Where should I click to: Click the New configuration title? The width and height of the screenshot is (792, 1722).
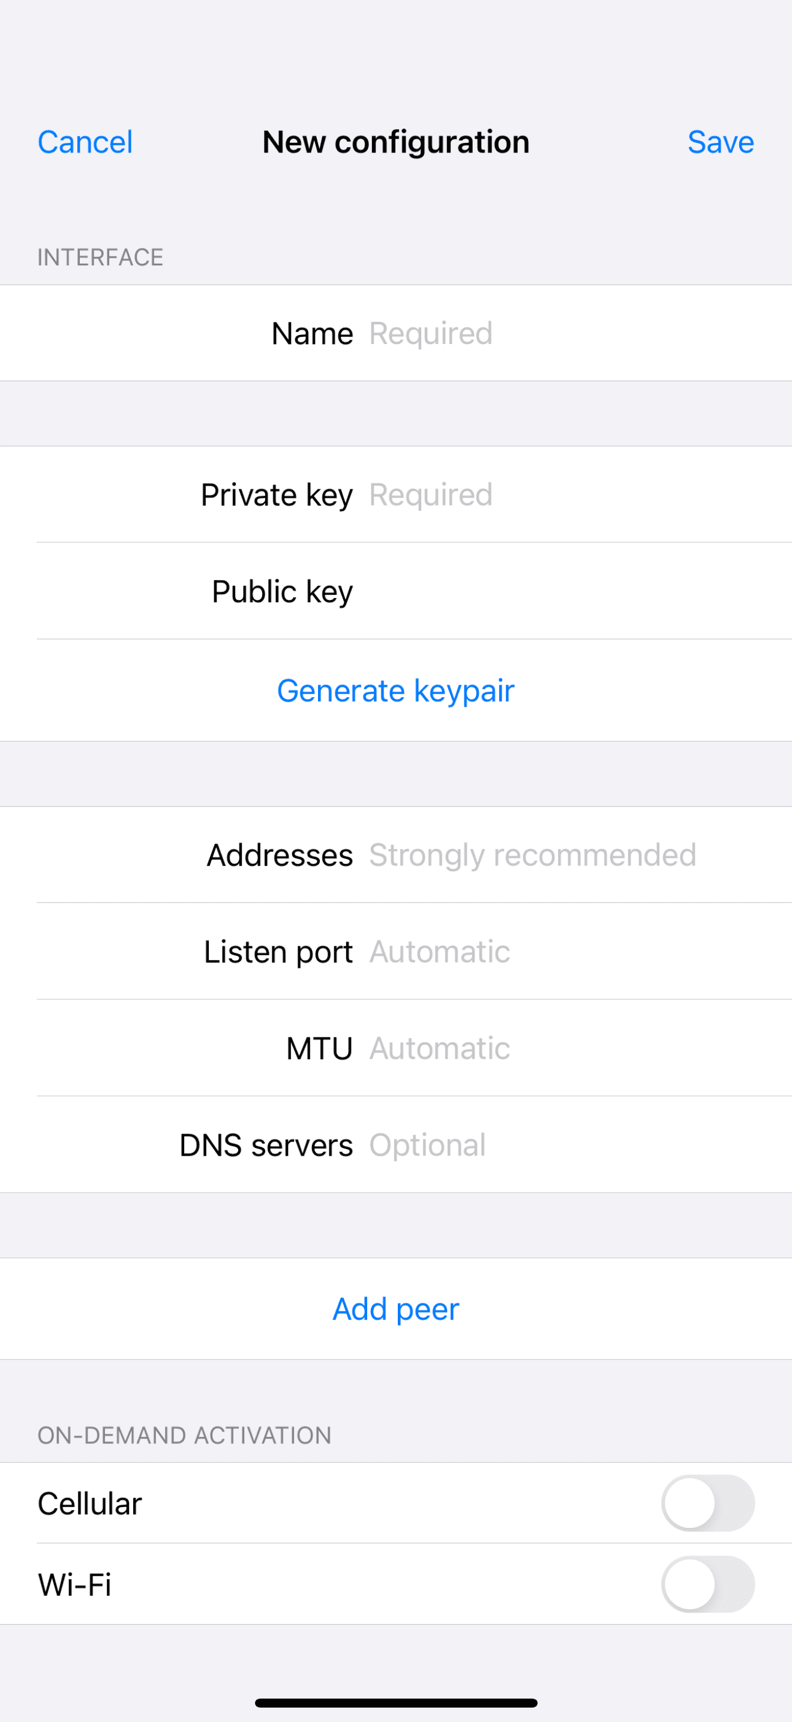pyautogui.click(x=395, y=142)
